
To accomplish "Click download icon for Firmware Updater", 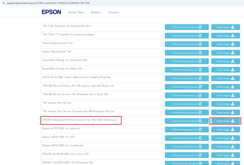I will click(x=233, y=36).
